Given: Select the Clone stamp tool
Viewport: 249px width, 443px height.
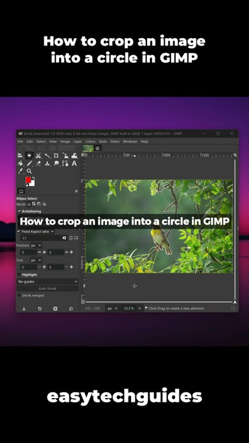Looking at the screenshot, I should (x=47, y=163).
